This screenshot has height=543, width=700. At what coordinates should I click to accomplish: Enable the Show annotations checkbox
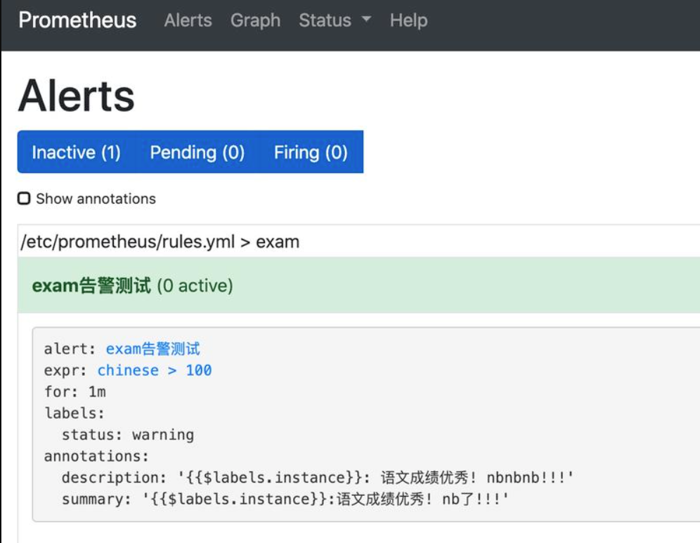(24, 198)
